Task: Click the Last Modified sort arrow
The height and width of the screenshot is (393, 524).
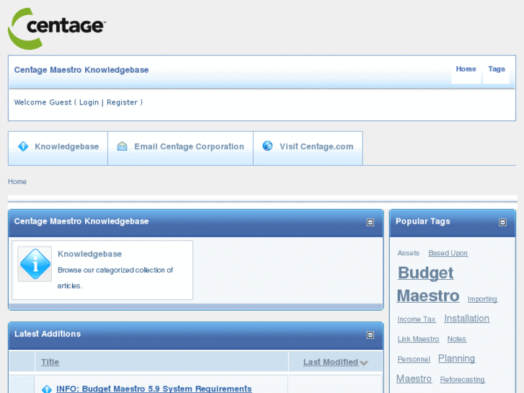Action: (x=364, y=363)
